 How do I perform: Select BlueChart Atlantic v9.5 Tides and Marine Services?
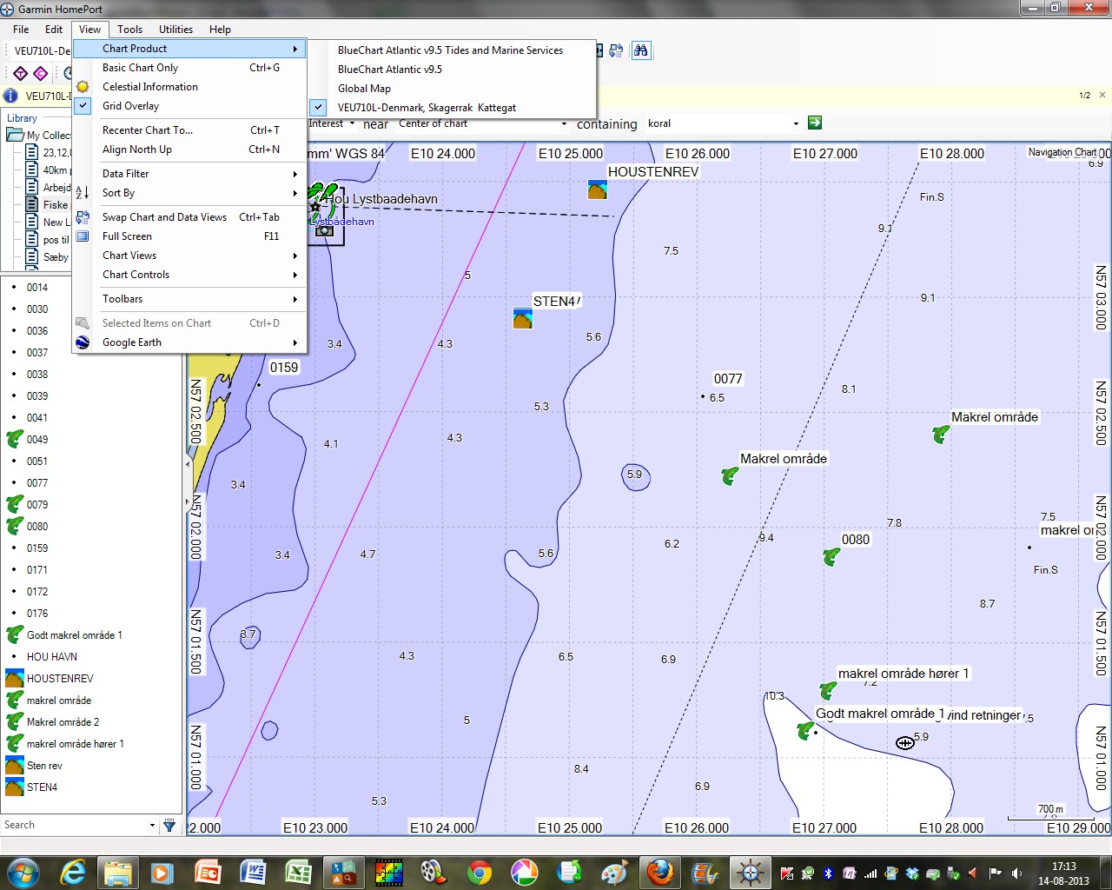(x=452, y=50)
